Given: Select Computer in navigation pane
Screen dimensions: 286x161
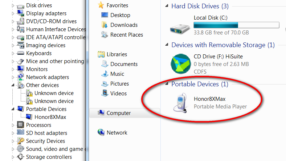Looking at the screenshot, I should tap(125, 113).
